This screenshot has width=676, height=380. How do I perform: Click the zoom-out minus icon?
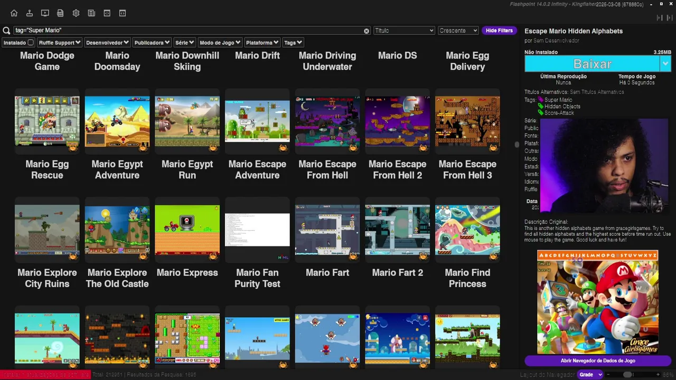pos(609,375)
